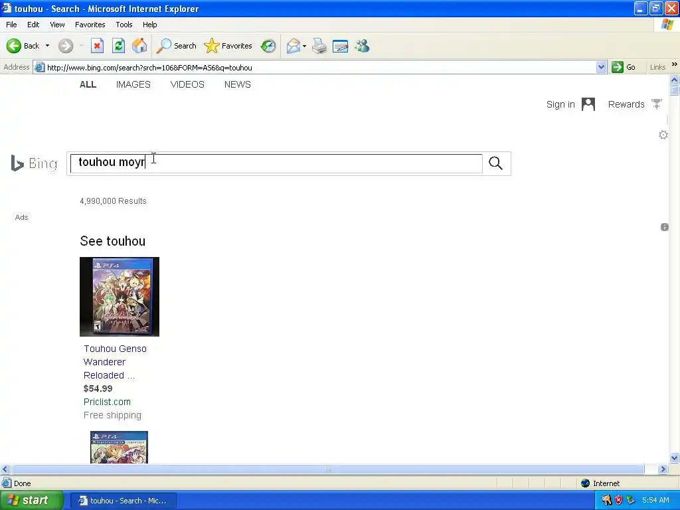Click the Edit page toolbar icon
Viewport: 680px width, 510px height.
(x=340, y=46)
